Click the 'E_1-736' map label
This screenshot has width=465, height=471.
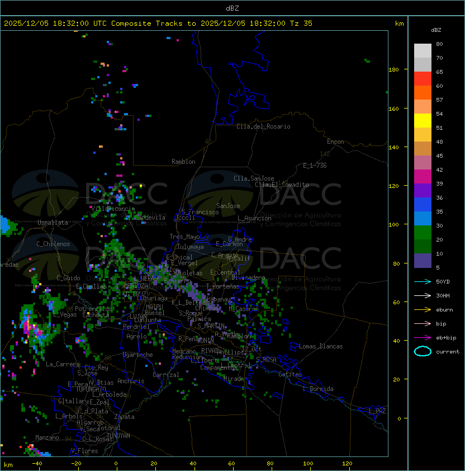(x=315, y=166)
